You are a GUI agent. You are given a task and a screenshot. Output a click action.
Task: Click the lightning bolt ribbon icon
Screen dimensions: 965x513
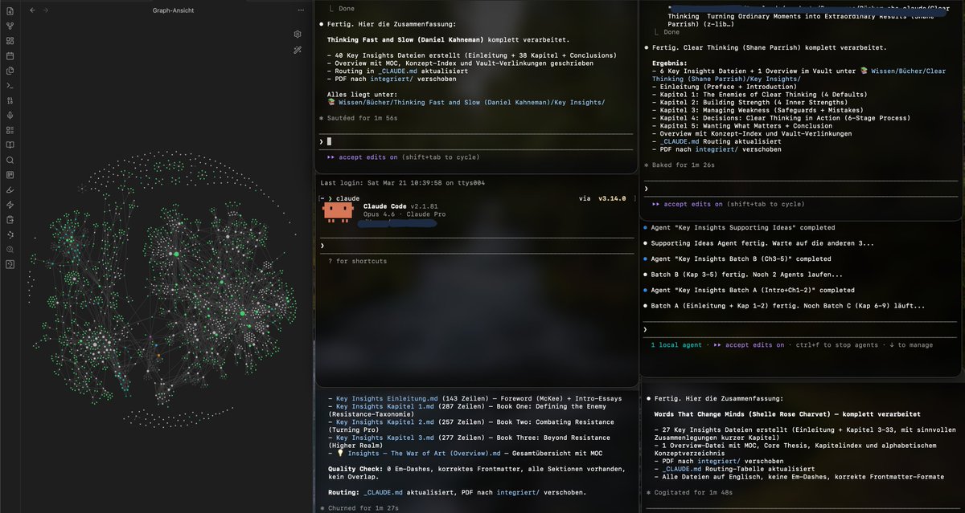(10, 204)
